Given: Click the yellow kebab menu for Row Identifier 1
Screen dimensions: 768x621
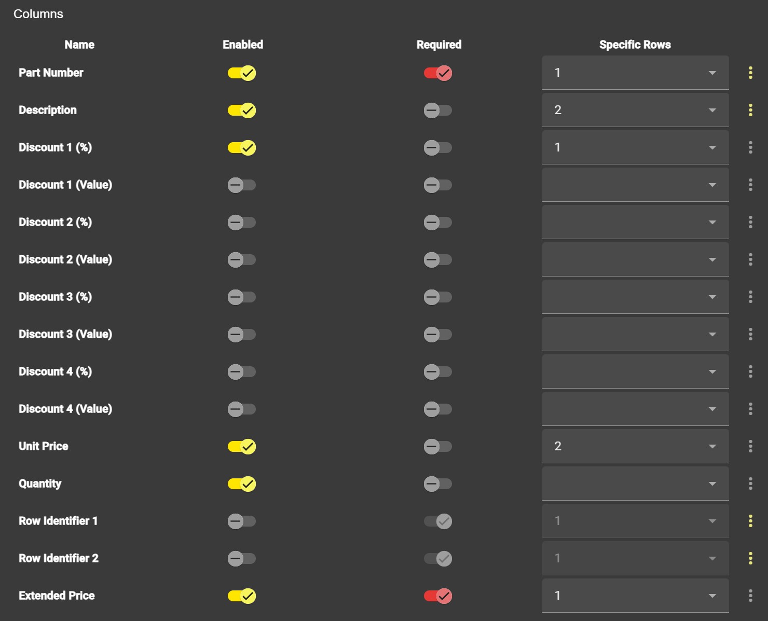Looking at the screenshot, I should (x=751, y=521).
